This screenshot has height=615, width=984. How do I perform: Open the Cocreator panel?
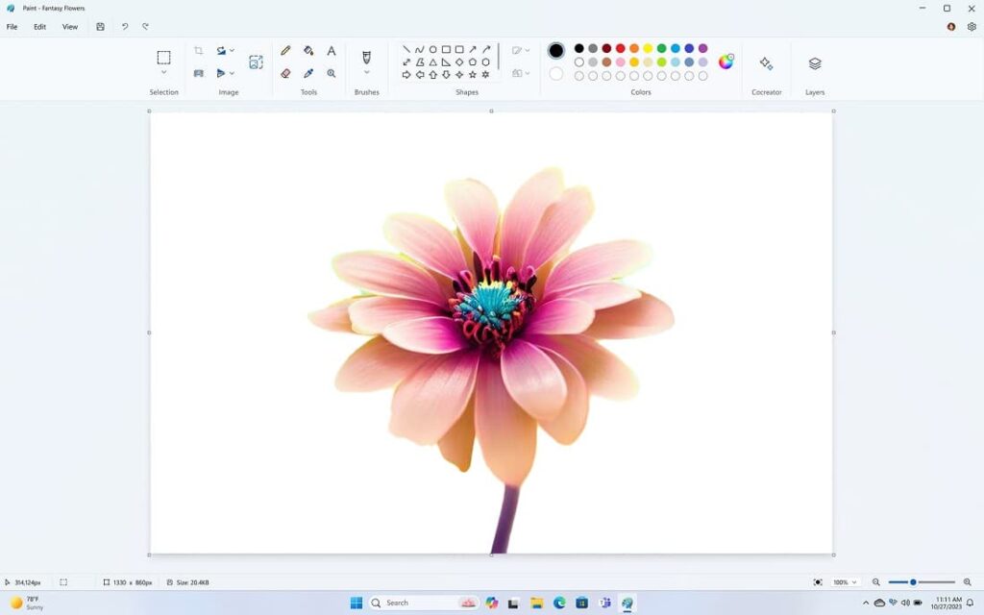(766, 62)
